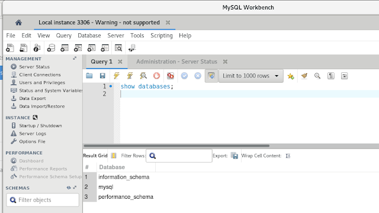
Task: Switch to Query 1 tab
Action: click(x=101, y=62)
